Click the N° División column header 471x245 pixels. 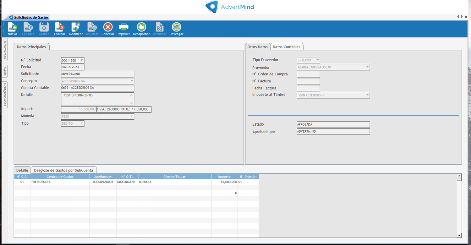tap(248, 177)
